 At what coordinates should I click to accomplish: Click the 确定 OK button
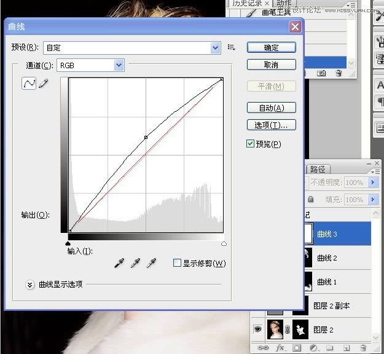271,47
